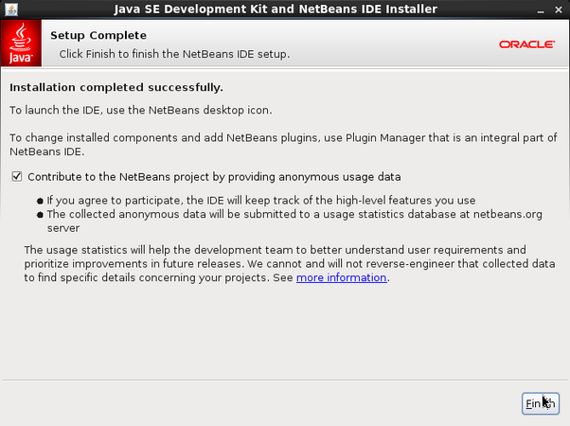570x426 pixels.
Task: Open the window menu icon in title bar
Action: pos(9,9)
